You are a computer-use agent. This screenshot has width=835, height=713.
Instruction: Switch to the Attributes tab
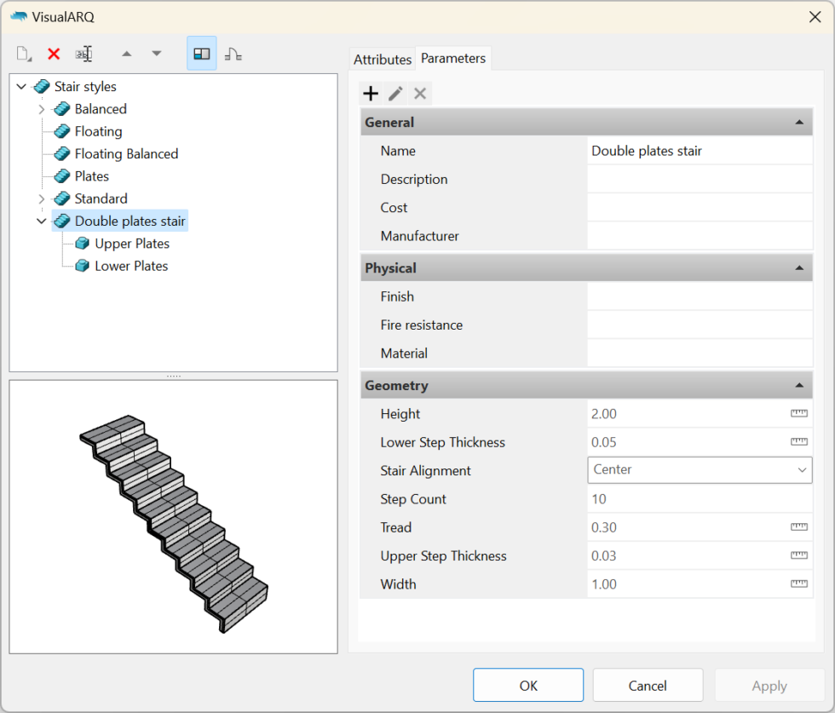tap(383, 59)
